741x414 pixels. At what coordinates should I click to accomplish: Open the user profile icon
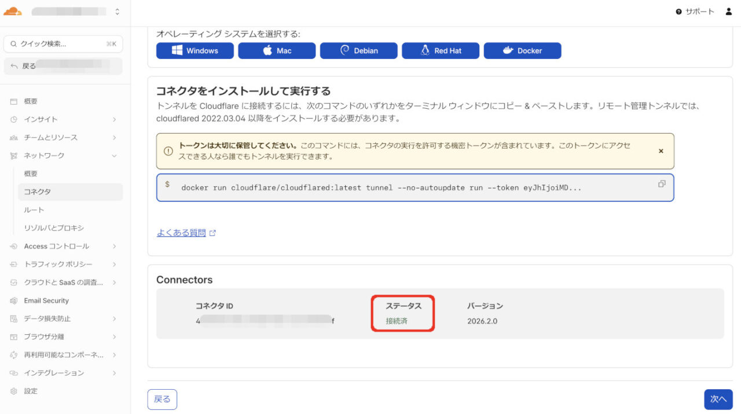(729, 12)
